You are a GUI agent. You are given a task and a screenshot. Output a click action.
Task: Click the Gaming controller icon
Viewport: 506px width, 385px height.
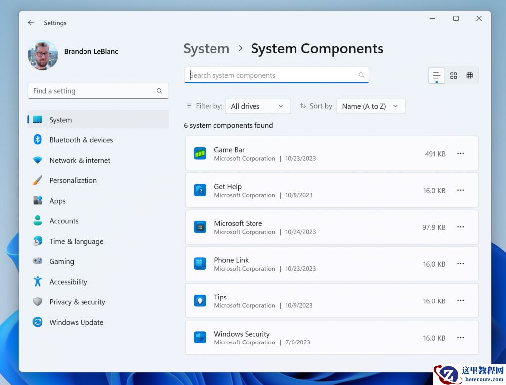click(37, 261)
